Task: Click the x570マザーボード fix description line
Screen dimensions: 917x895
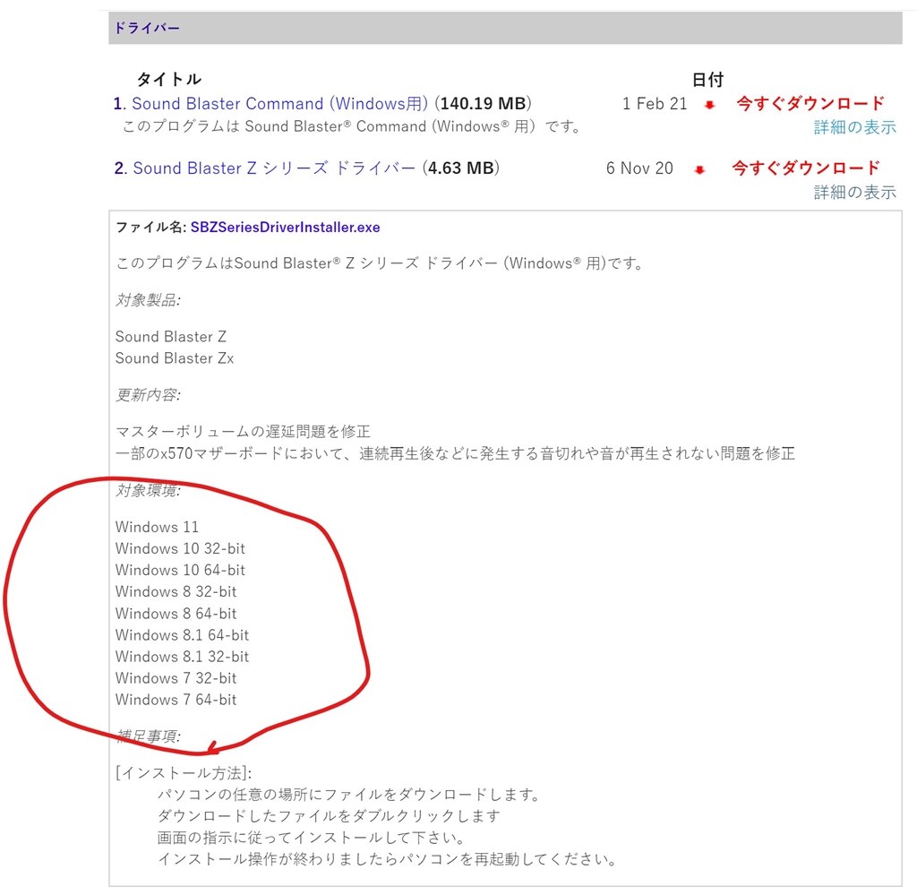Action: click(x=455, y=453)
